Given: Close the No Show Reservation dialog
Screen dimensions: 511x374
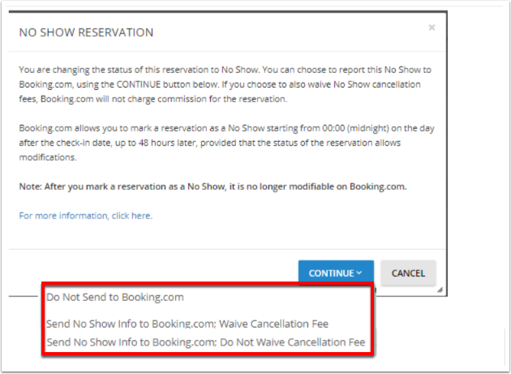Looking at the screenshot, I should click(x=432, y=28).
